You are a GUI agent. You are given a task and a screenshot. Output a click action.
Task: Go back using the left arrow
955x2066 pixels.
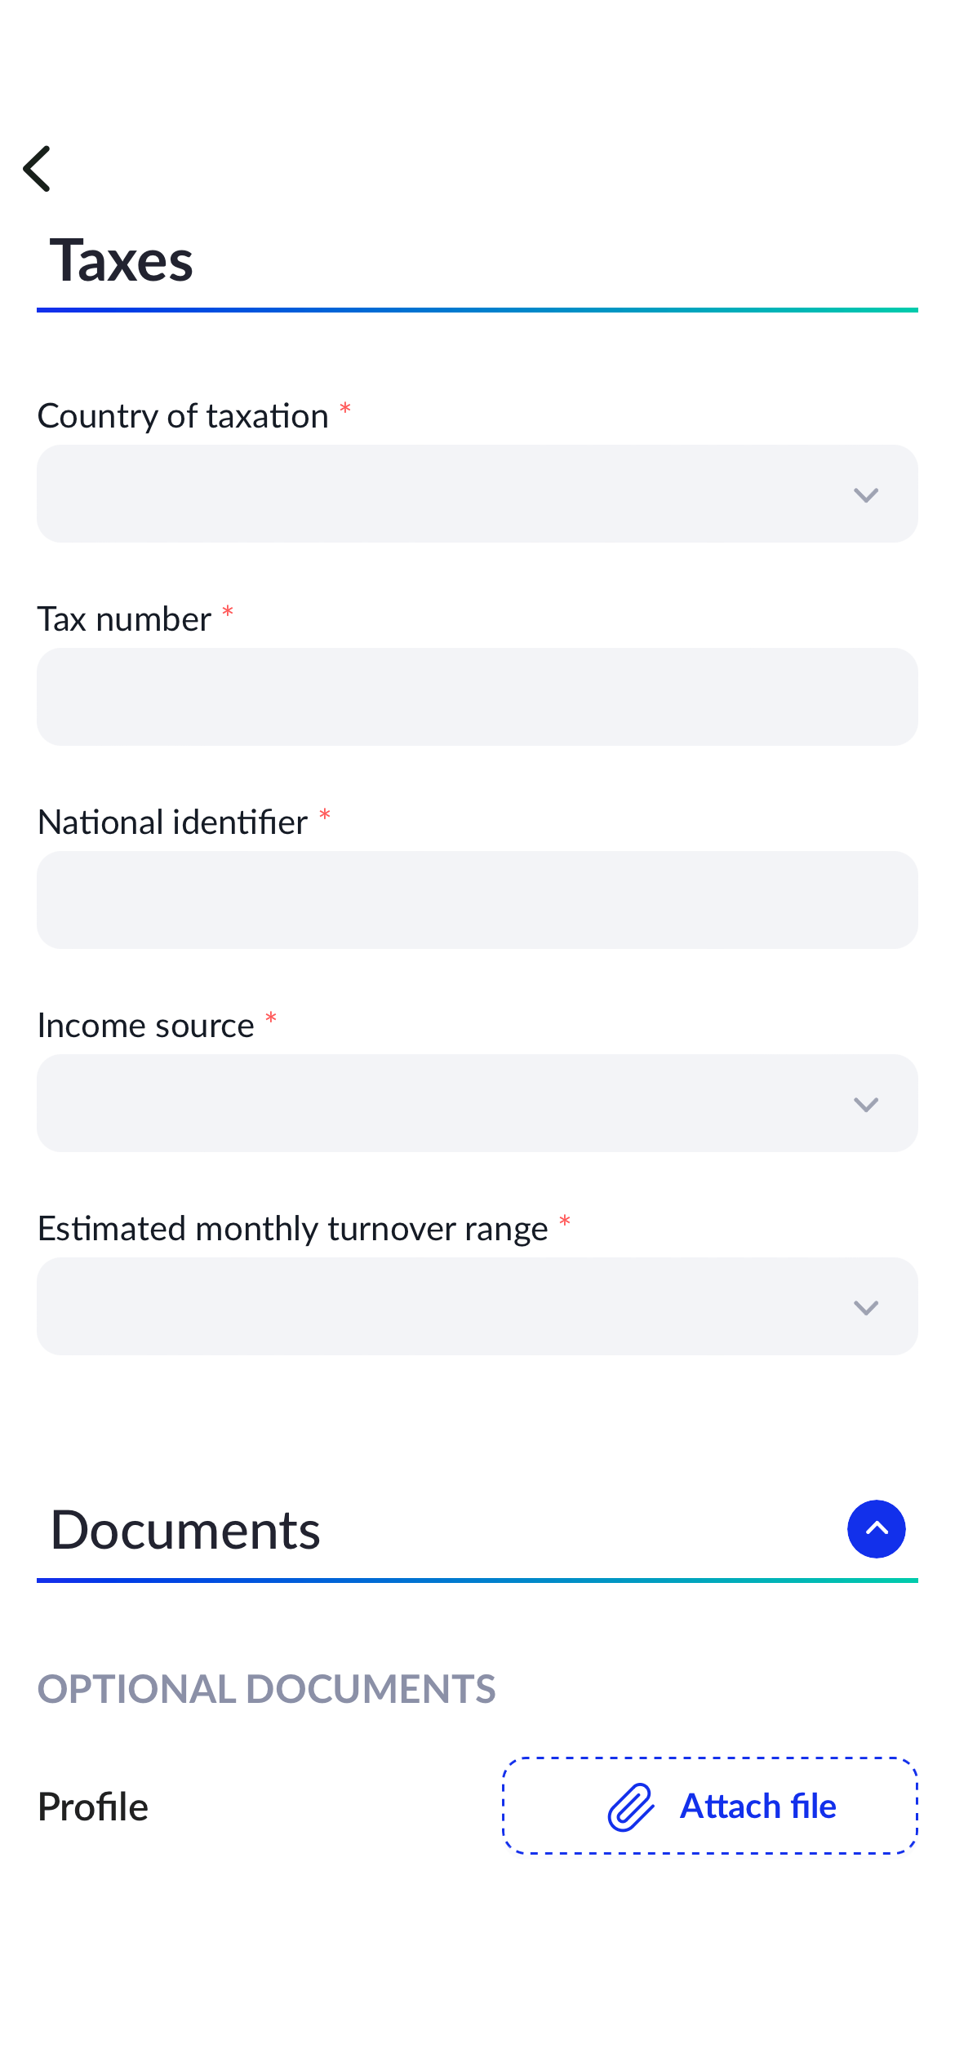(x=38, y=169)
